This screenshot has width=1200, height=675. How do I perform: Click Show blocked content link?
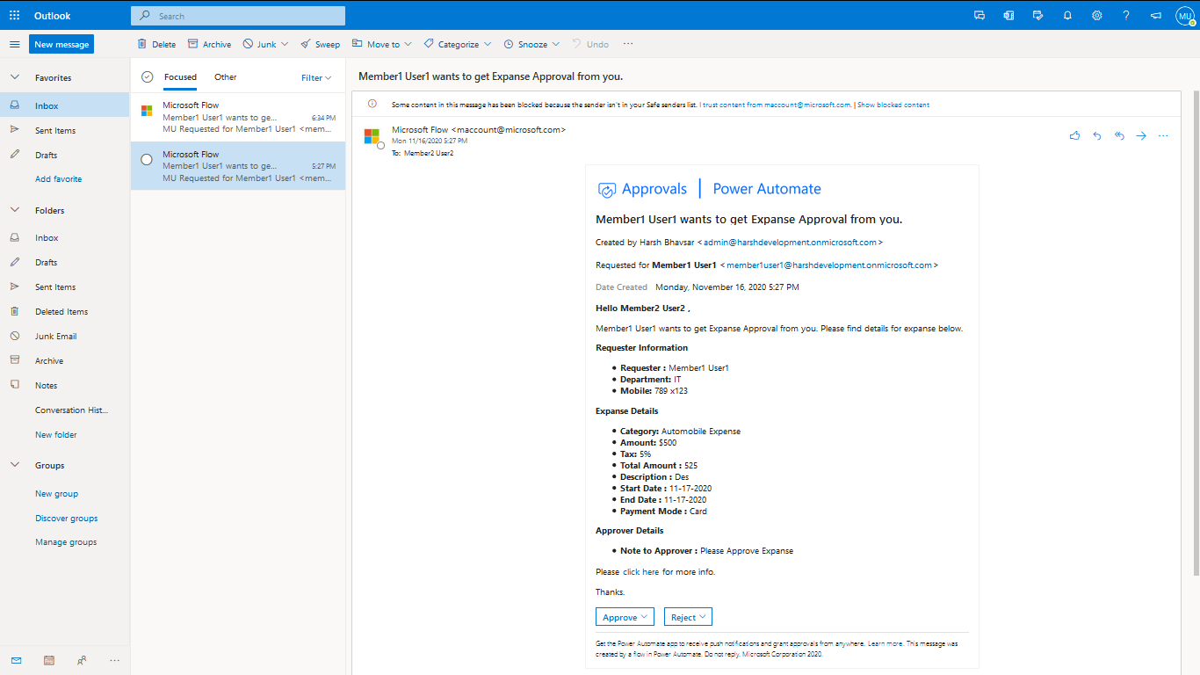click(893, 105)
